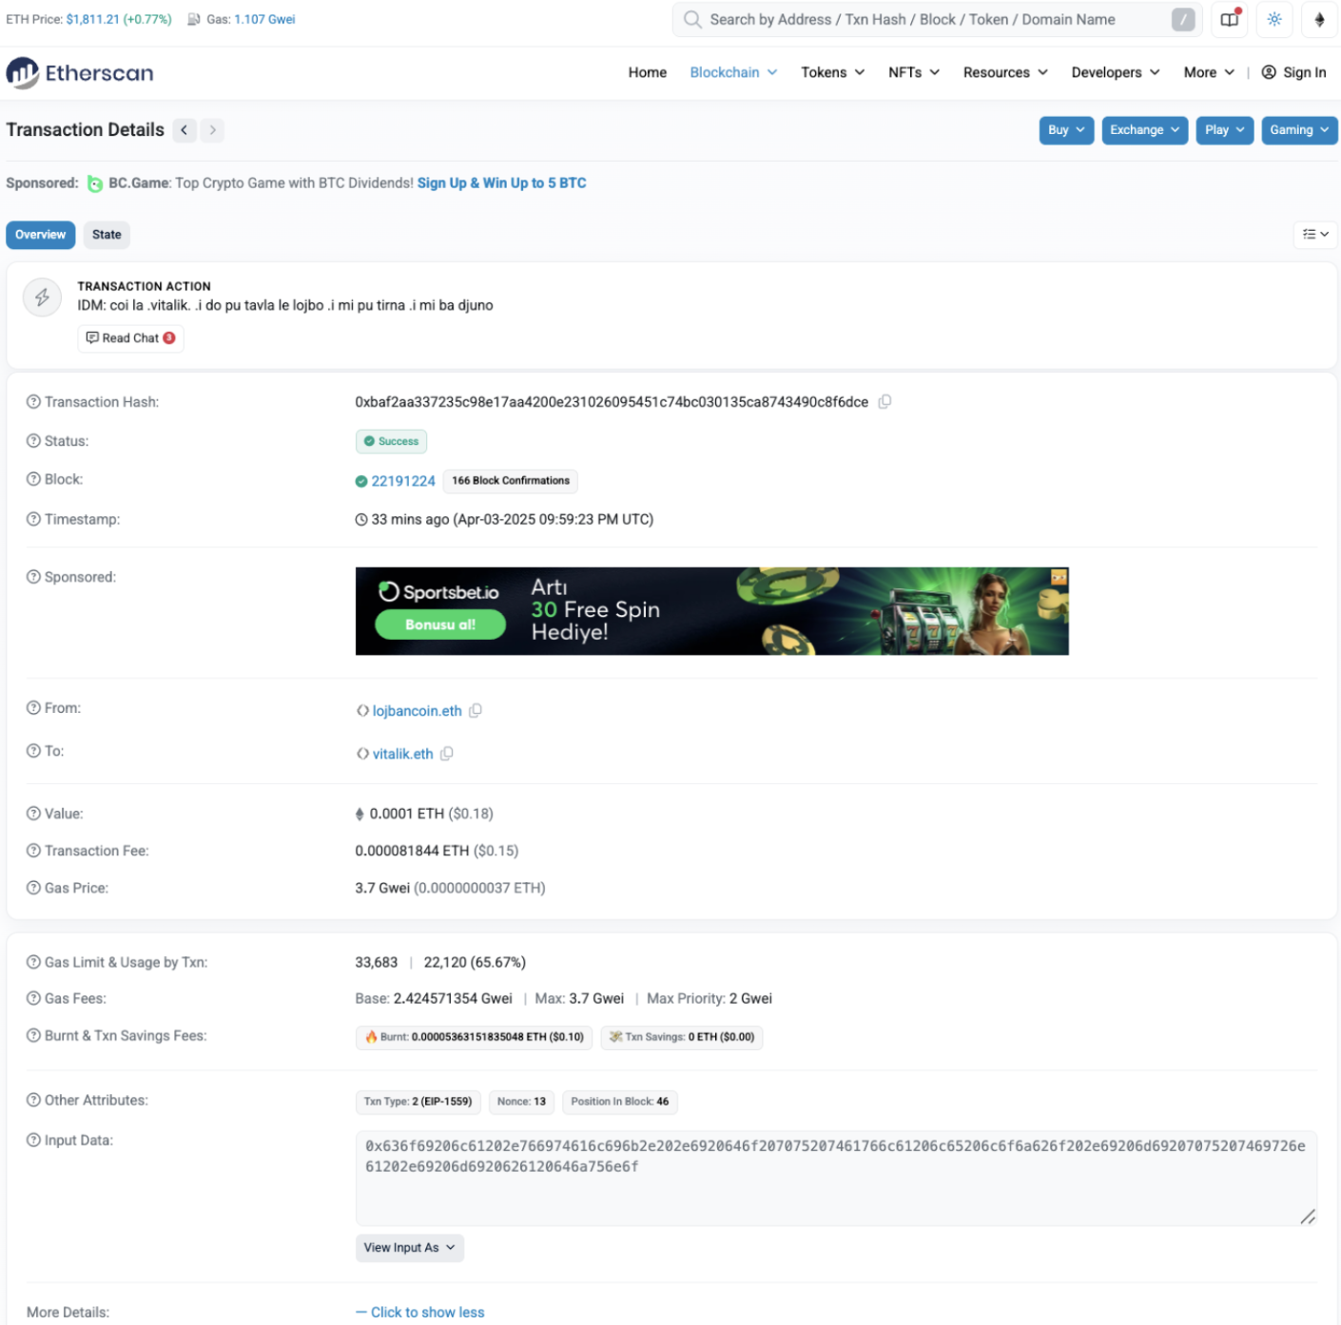
Task: Click the search input field
Action: pos(937,20)
